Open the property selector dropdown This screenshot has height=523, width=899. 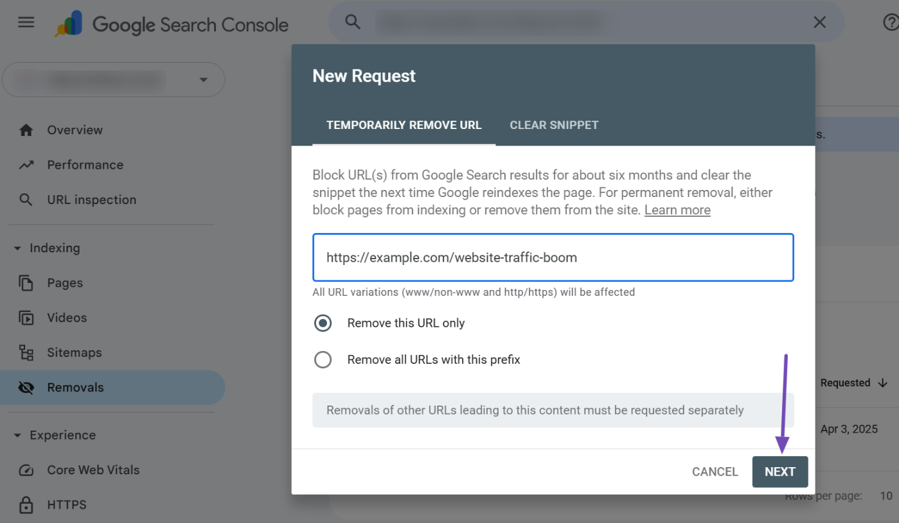(x=203, y=80)
